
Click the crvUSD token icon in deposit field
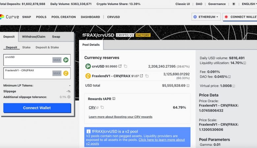[66, 60]
